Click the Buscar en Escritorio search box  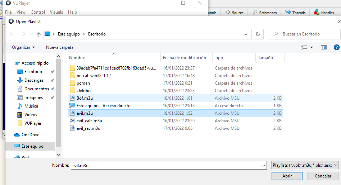tap(304, 34)
